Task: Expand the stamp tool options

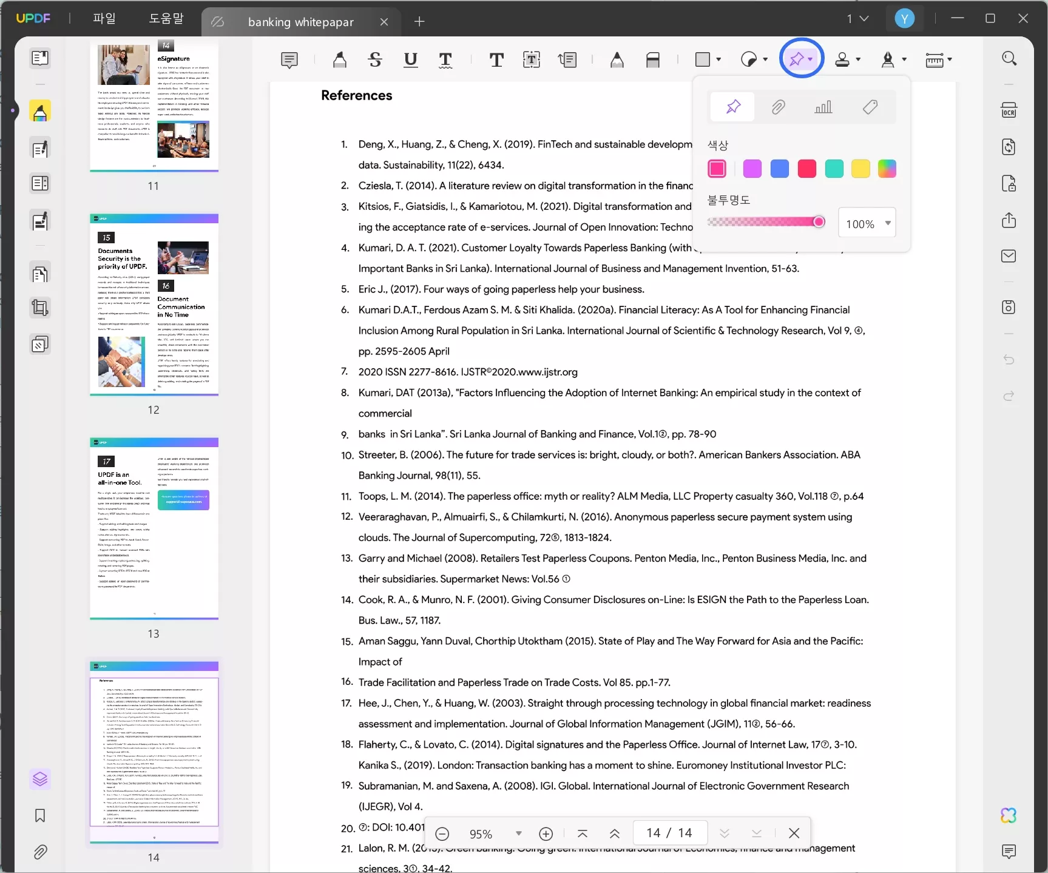Action: tap(858, 59)
